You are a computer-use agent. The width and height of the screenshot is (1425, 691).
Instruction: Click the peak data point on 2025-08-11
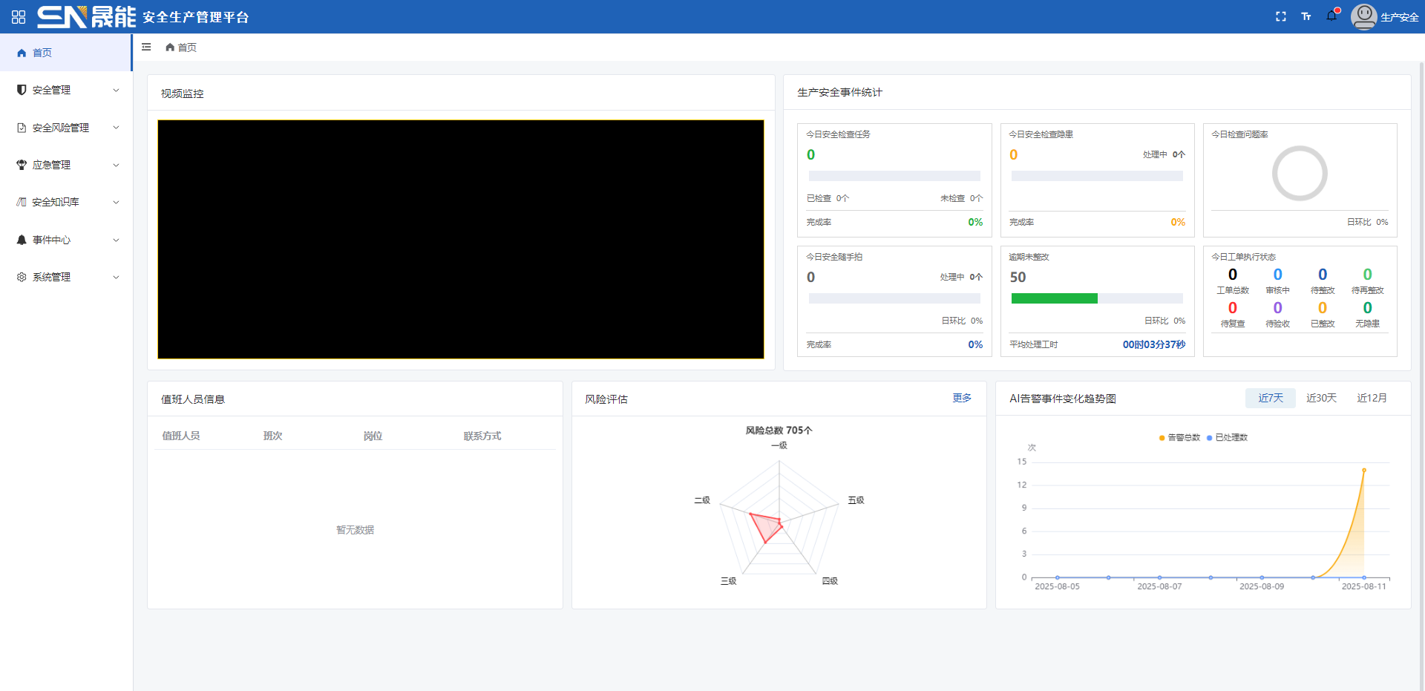coord(1363,470)
